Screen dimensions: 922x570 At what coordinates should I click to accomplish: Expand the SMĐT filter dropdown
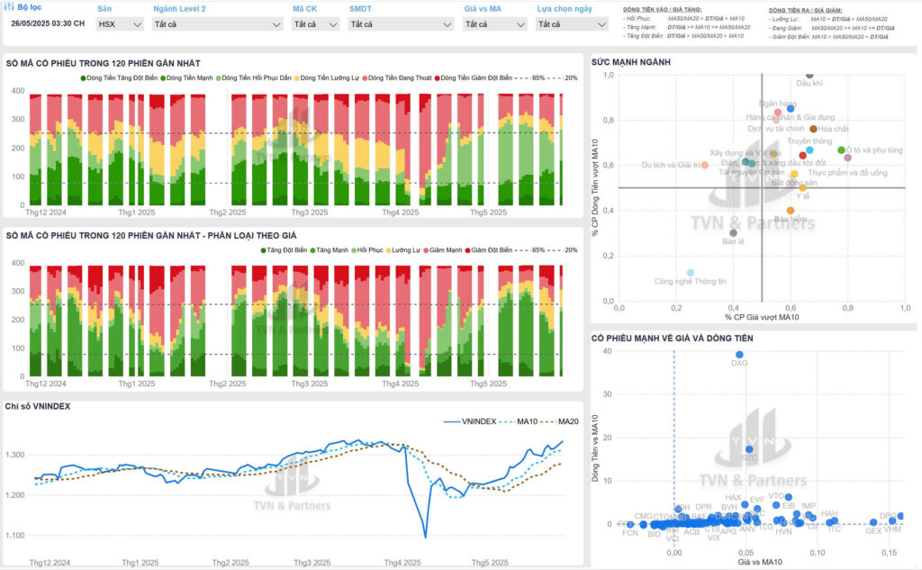401,24
